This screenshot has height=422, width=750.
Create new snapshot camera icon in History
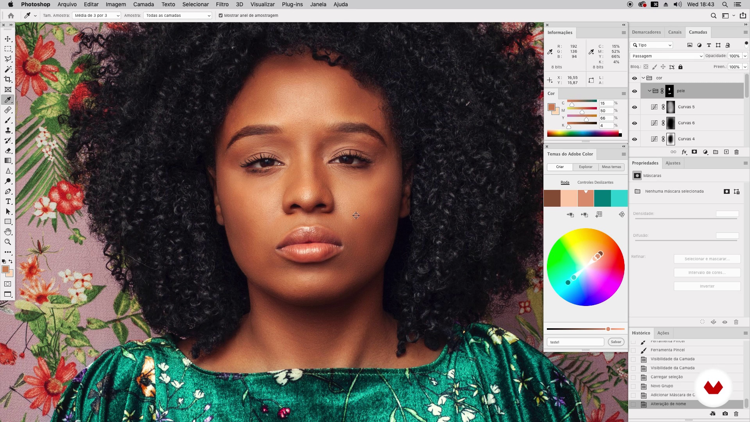coord(725,413)
